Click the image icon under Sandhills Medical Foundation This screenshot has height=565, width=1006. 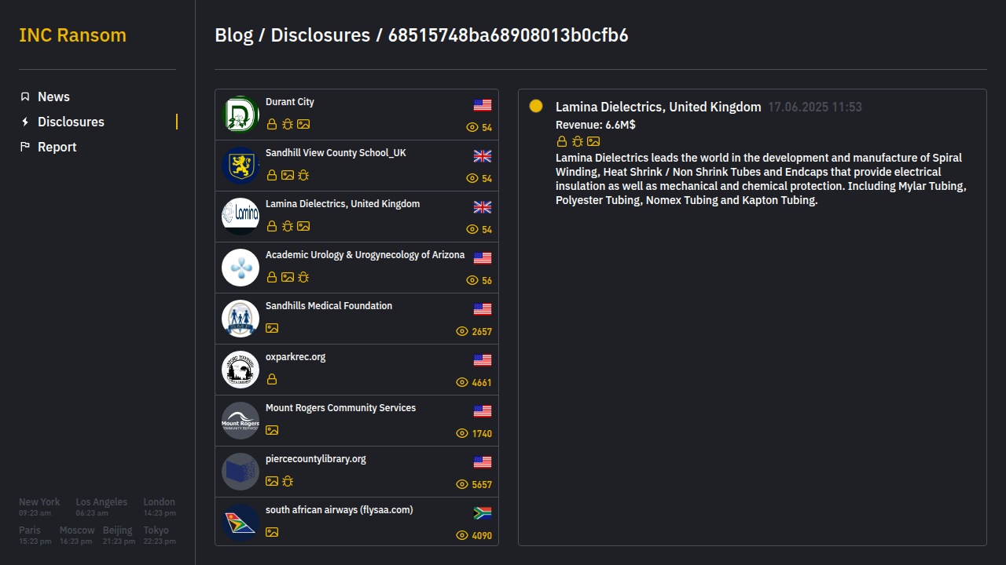272,328
